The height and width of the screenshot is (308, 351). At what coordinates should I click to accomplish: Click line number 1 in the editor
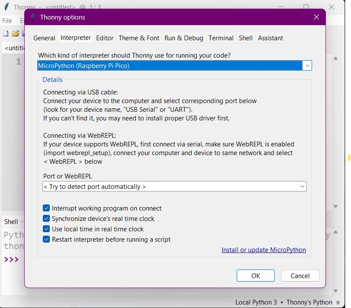pyautogui.click(x=19, y=62)
